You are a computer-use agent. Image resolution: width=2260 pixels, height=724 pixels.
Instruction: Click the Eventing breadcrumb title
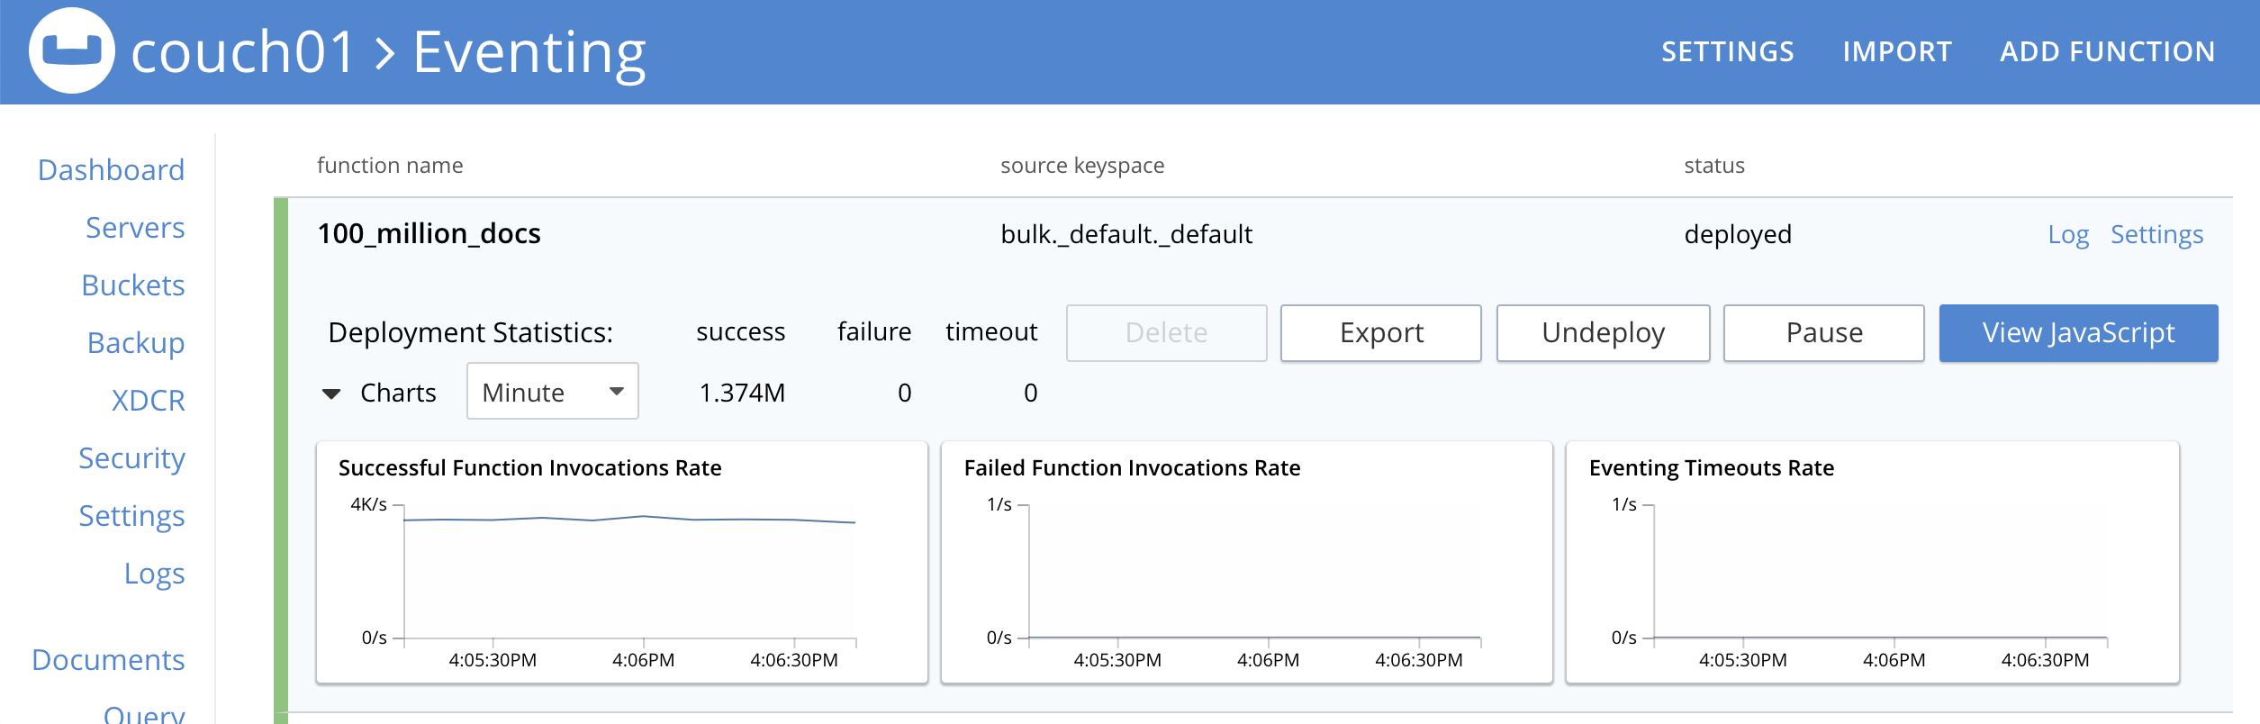[x=529, y=52]
